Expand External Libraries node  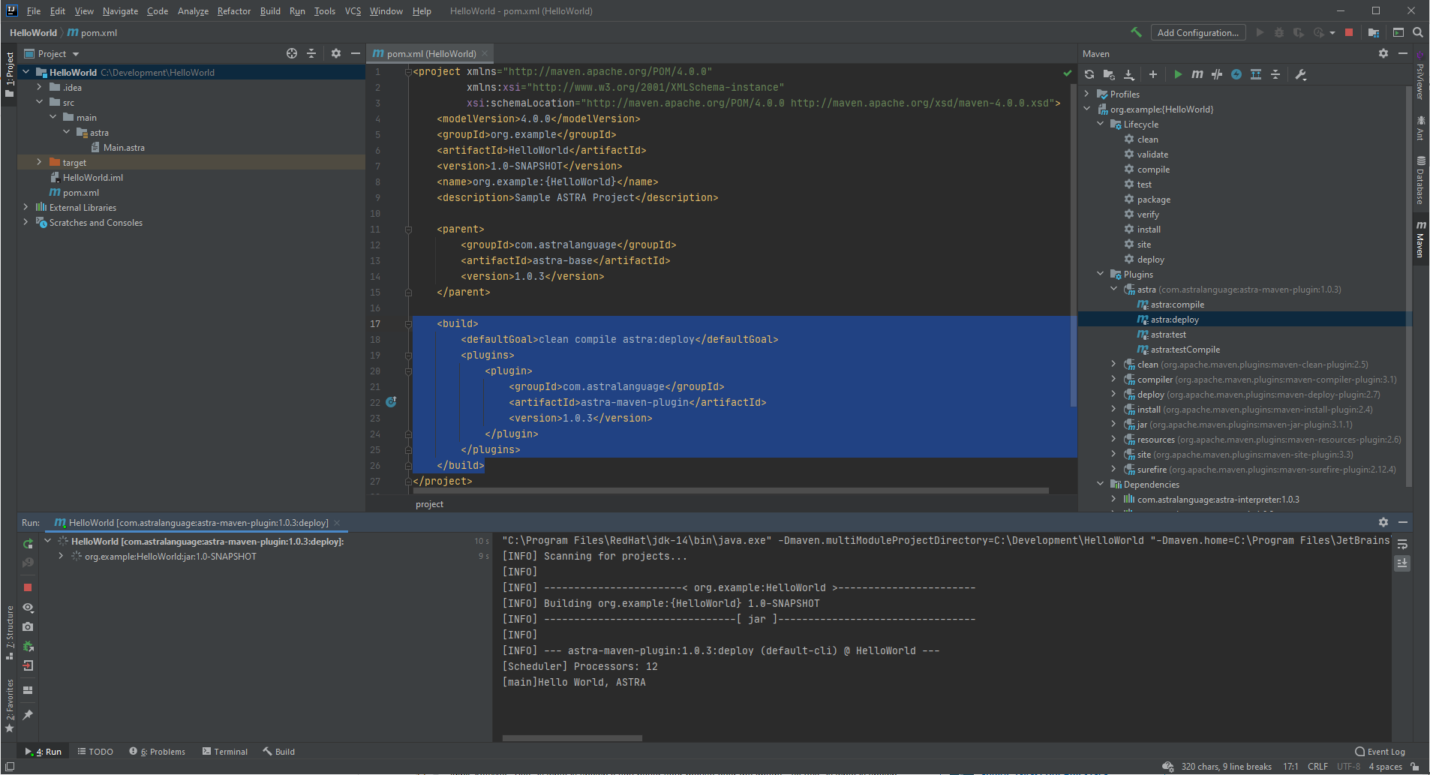point(26,207)
